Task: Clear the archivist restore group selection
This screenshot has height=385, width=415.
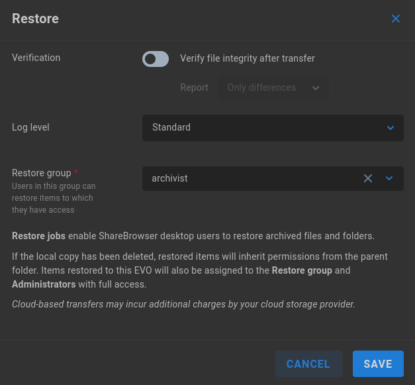Action: (x=368, y=178)
